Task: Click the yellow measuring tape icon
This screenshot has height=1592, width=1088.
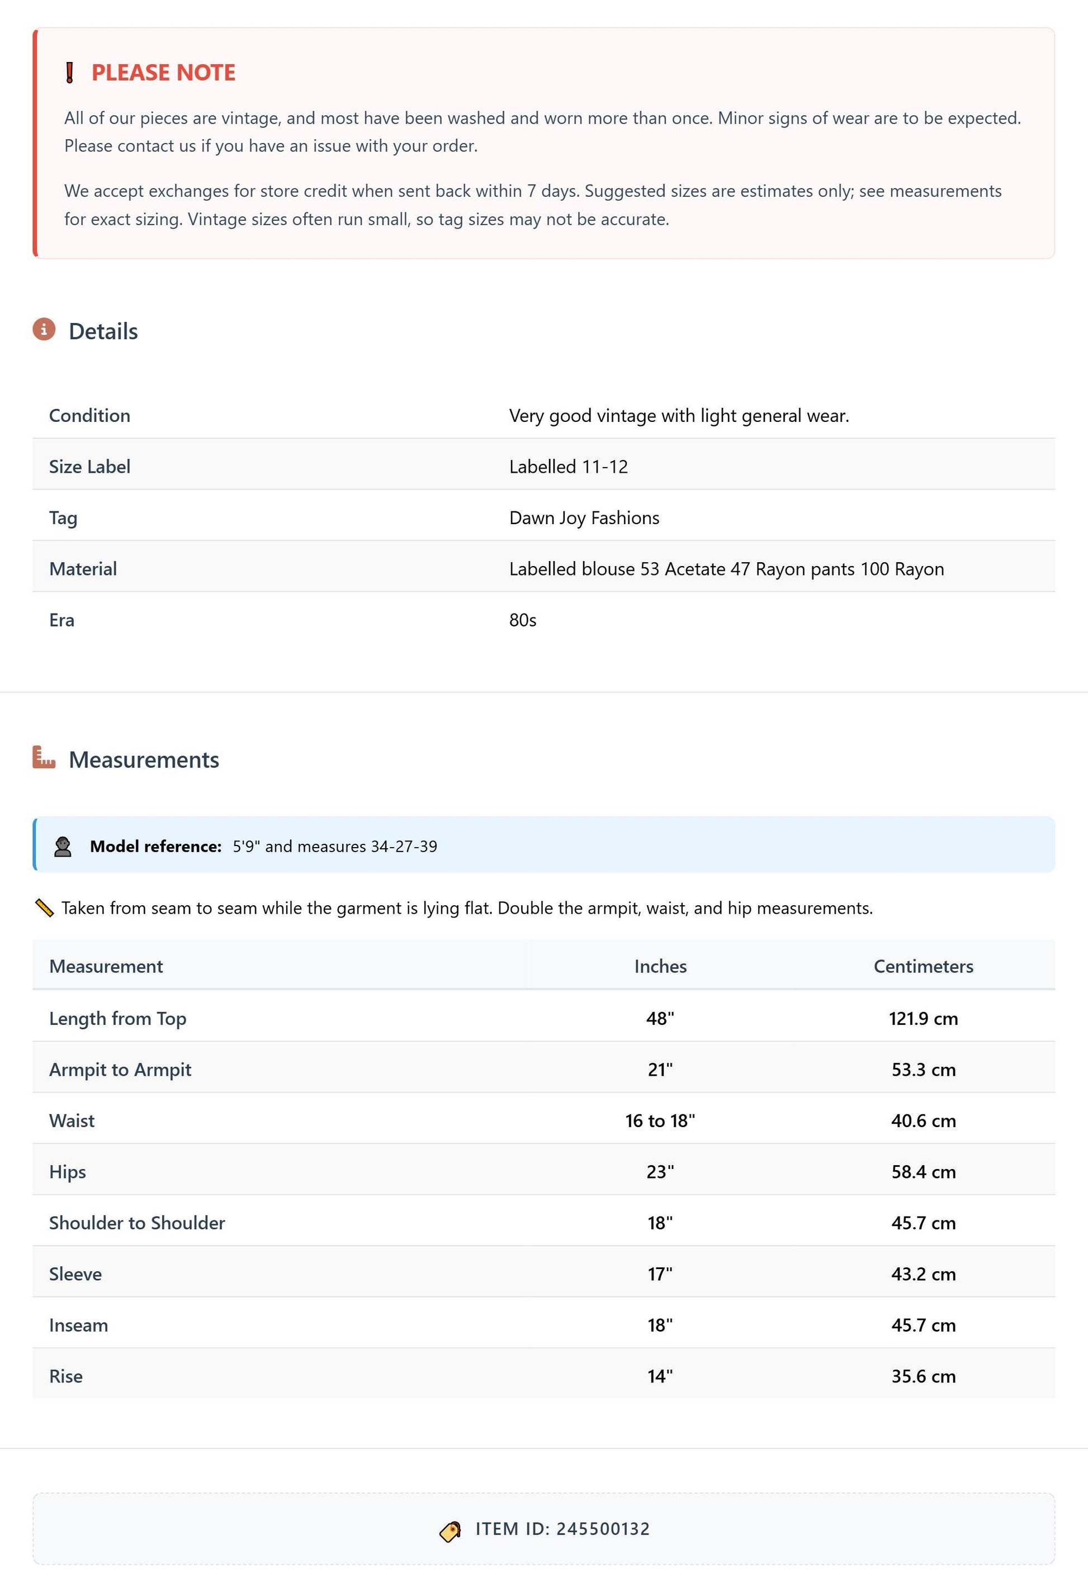Action: [x=44, y=909]
